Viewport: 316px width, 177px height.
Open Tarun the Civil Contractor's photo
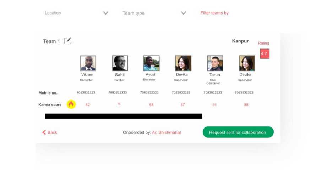pos(215,63)
